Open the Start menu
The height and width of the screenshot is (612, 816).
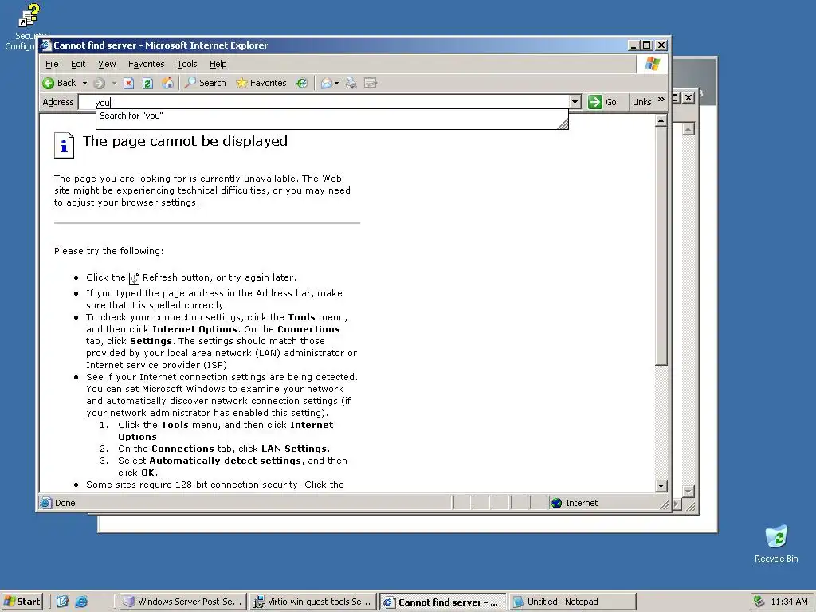click(x=22, y=602)
